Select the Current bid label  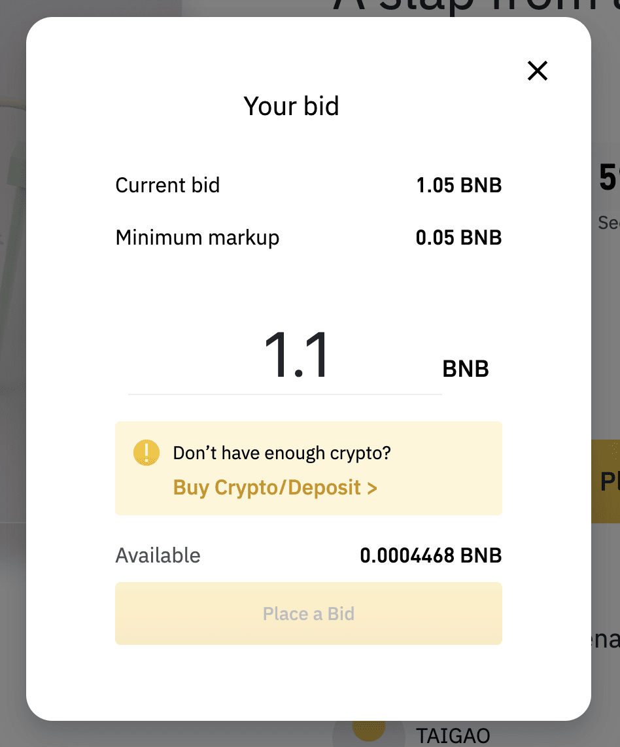167,185
